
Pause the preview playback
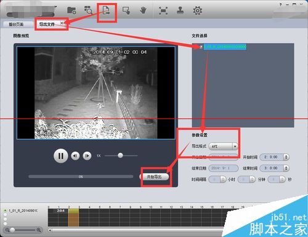tap(60, 156)
